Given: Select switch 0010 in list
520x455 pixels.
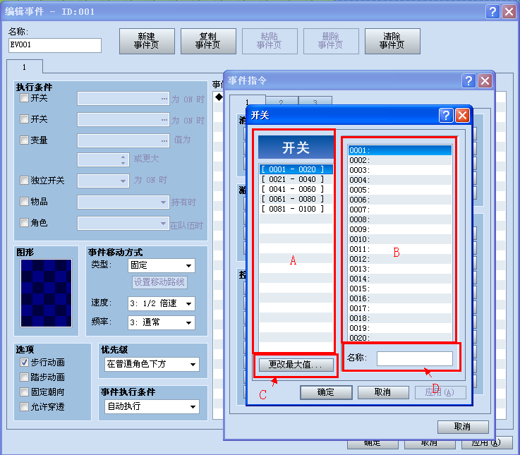Looking at the screenshot, I should pyautogui.click(x=400, y=239).
